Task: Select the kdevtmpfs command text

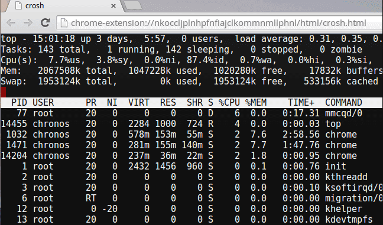Action: coord(349,219)
